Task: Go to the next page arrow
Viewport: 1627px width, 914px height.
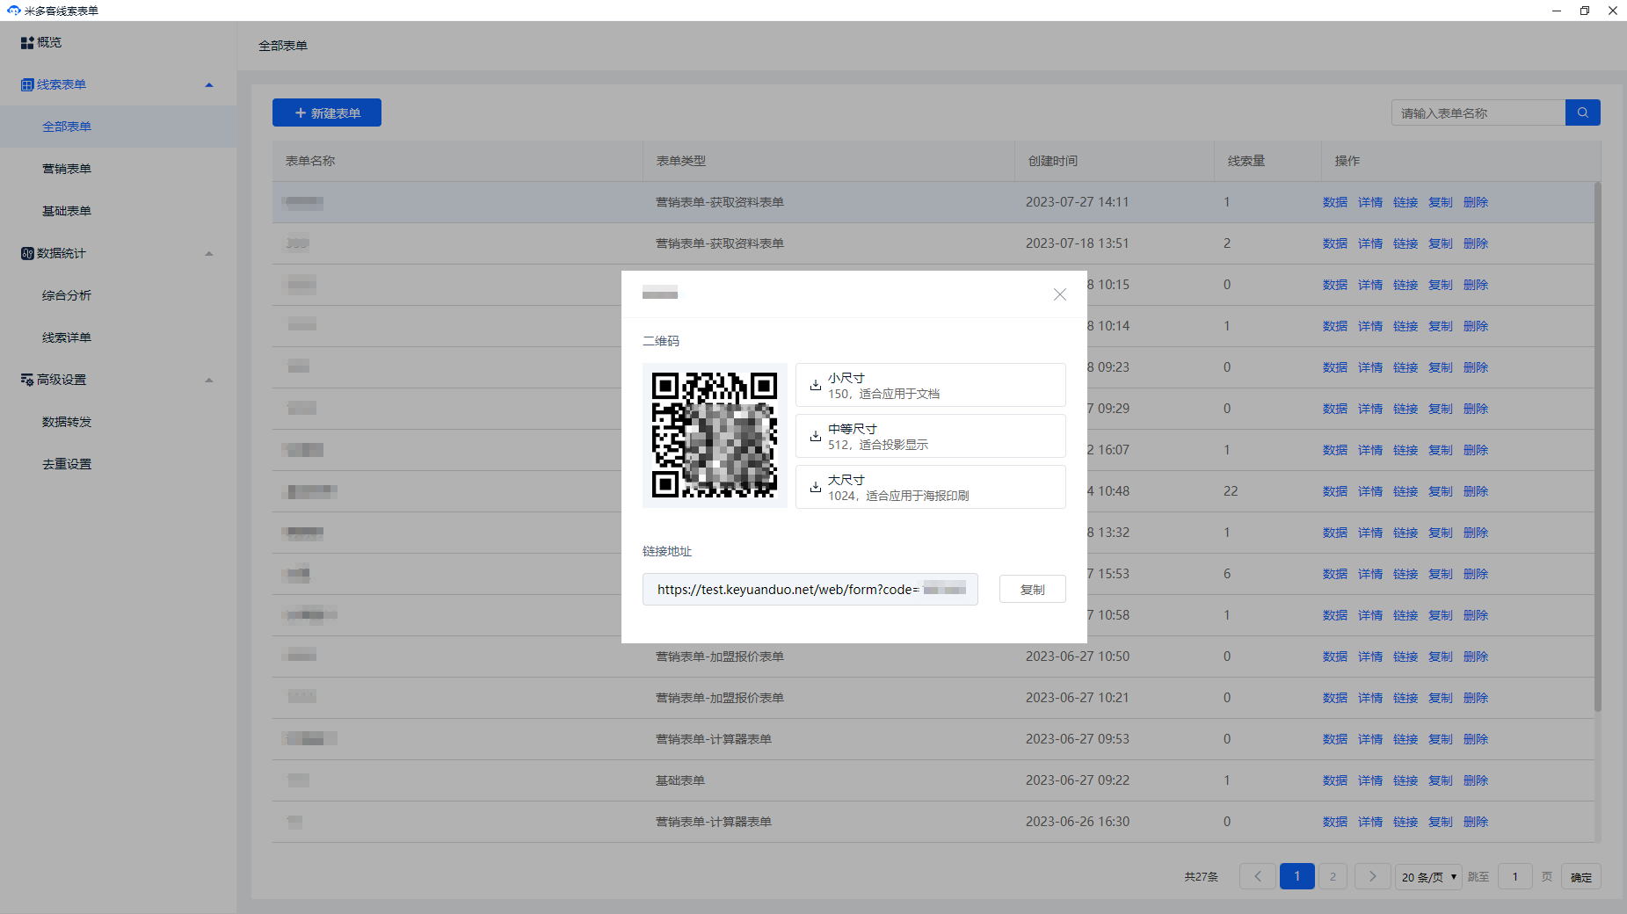Action: point(1372,876)
